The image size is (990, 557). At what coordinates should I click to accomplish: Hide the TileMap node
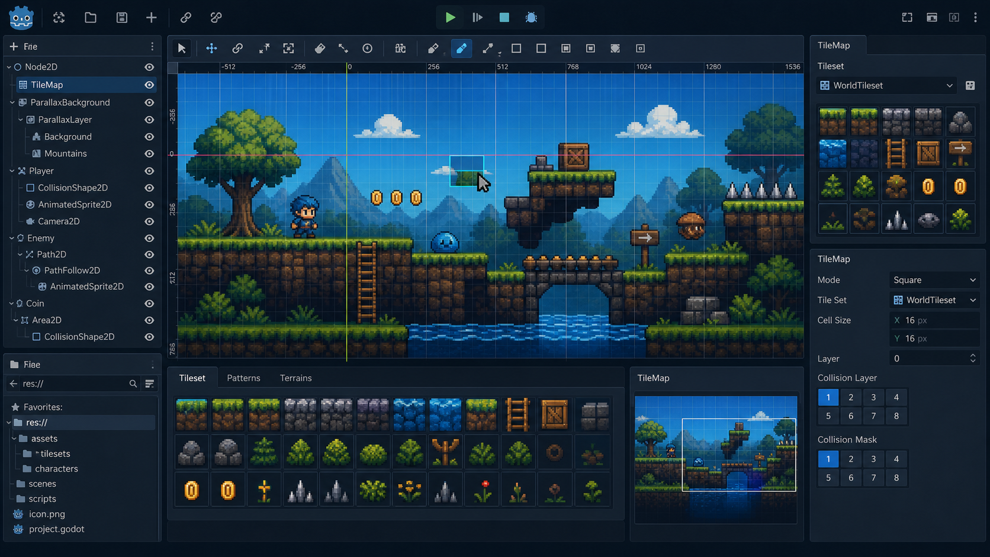point(149,85)
